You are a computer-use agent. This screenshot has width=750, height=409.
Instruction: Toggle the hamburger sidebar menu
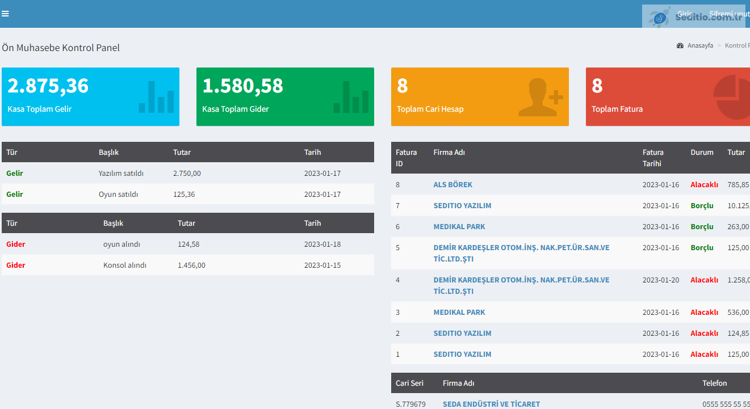pyautogui.click(x=5, y=14)
